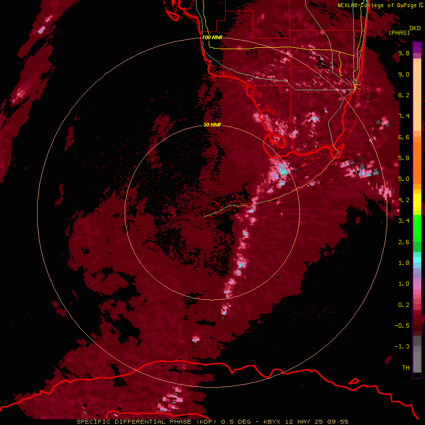
Task: Click the -1.3 scale value
Action: [x=402, y=347]
